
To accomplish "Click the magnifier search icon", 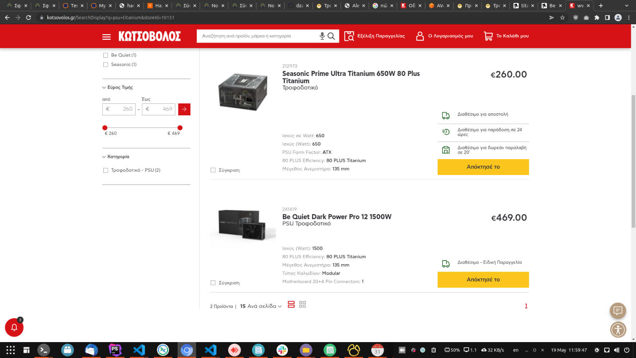I will click(x=331, y=36).
